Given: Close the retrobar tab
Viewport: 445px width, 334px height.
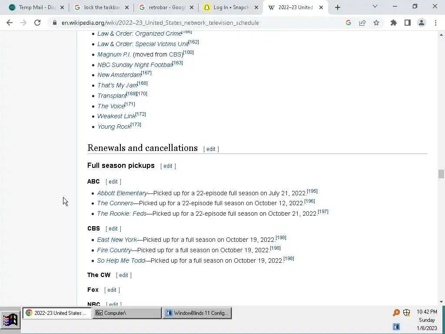Looking at the screenshot, I should pos(192,8).
